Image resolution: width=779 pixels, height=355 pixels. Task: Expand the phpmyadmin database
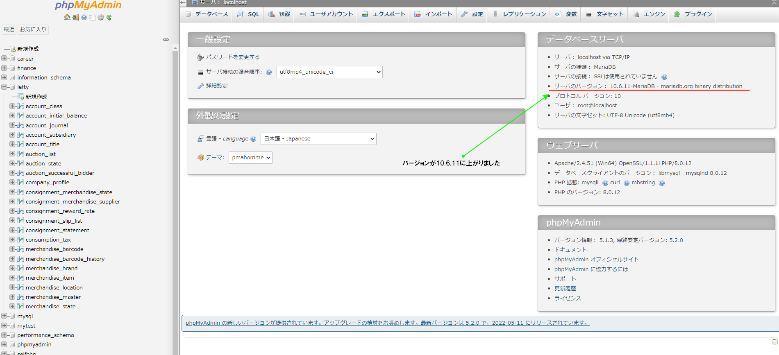4,344
